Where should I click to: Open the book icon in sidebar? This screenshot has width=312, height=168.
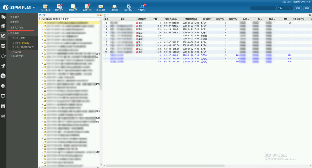(3, 96)
